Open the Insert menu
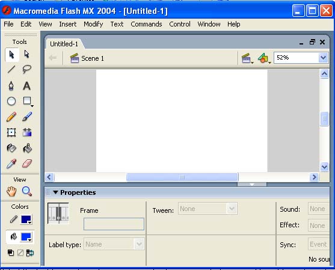 [x=68, y=24]
